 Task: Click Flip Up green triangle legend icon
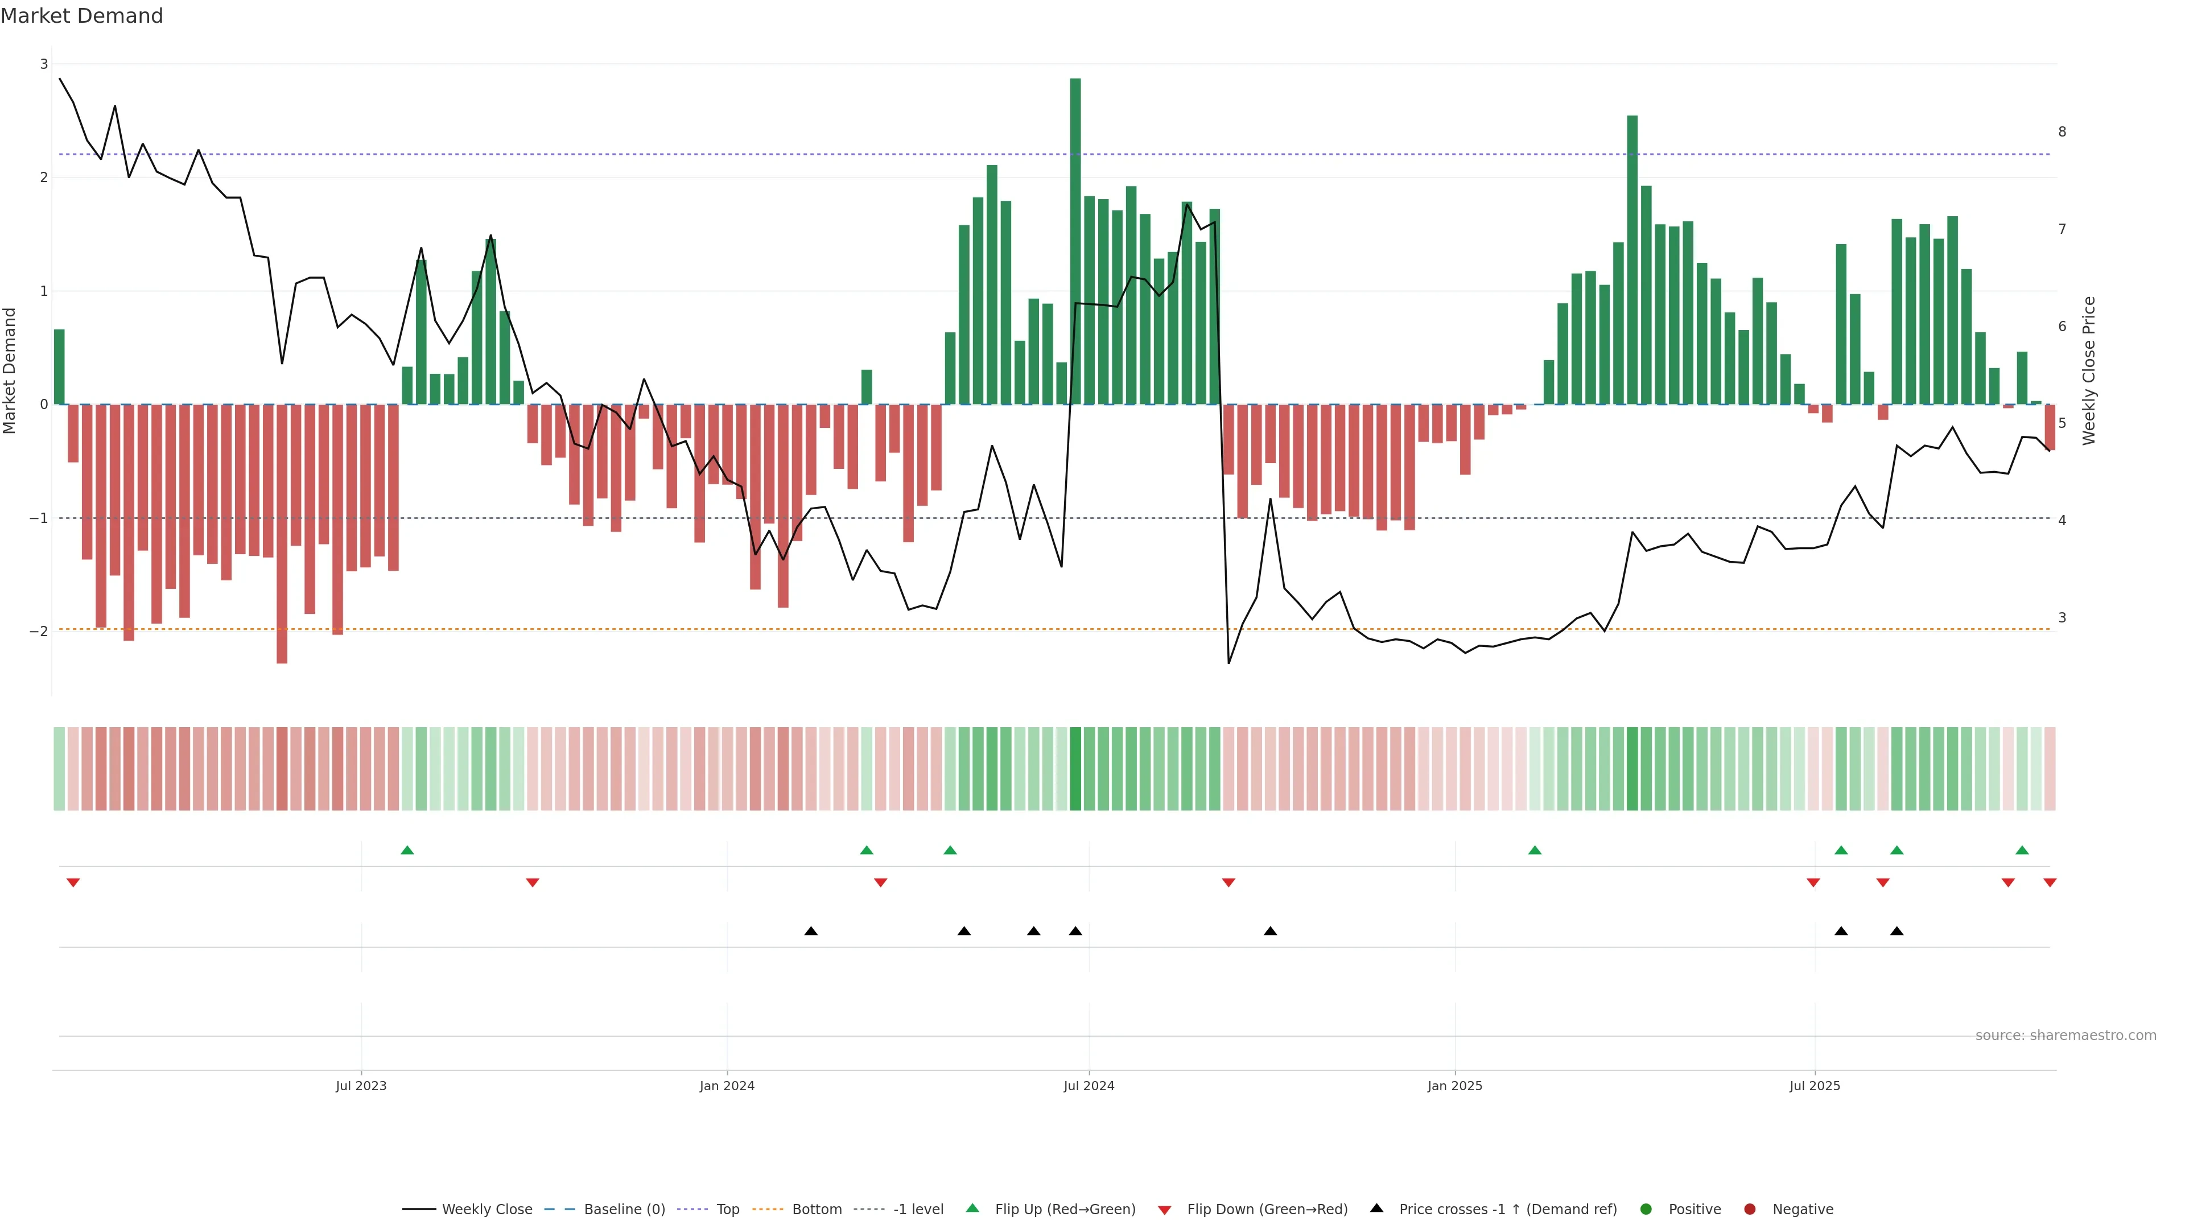point(973,1208)
